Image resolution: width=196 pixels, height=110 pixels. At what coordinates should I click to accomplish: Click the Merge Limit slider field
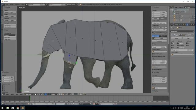pyautogui.click(x=182, y=50)
